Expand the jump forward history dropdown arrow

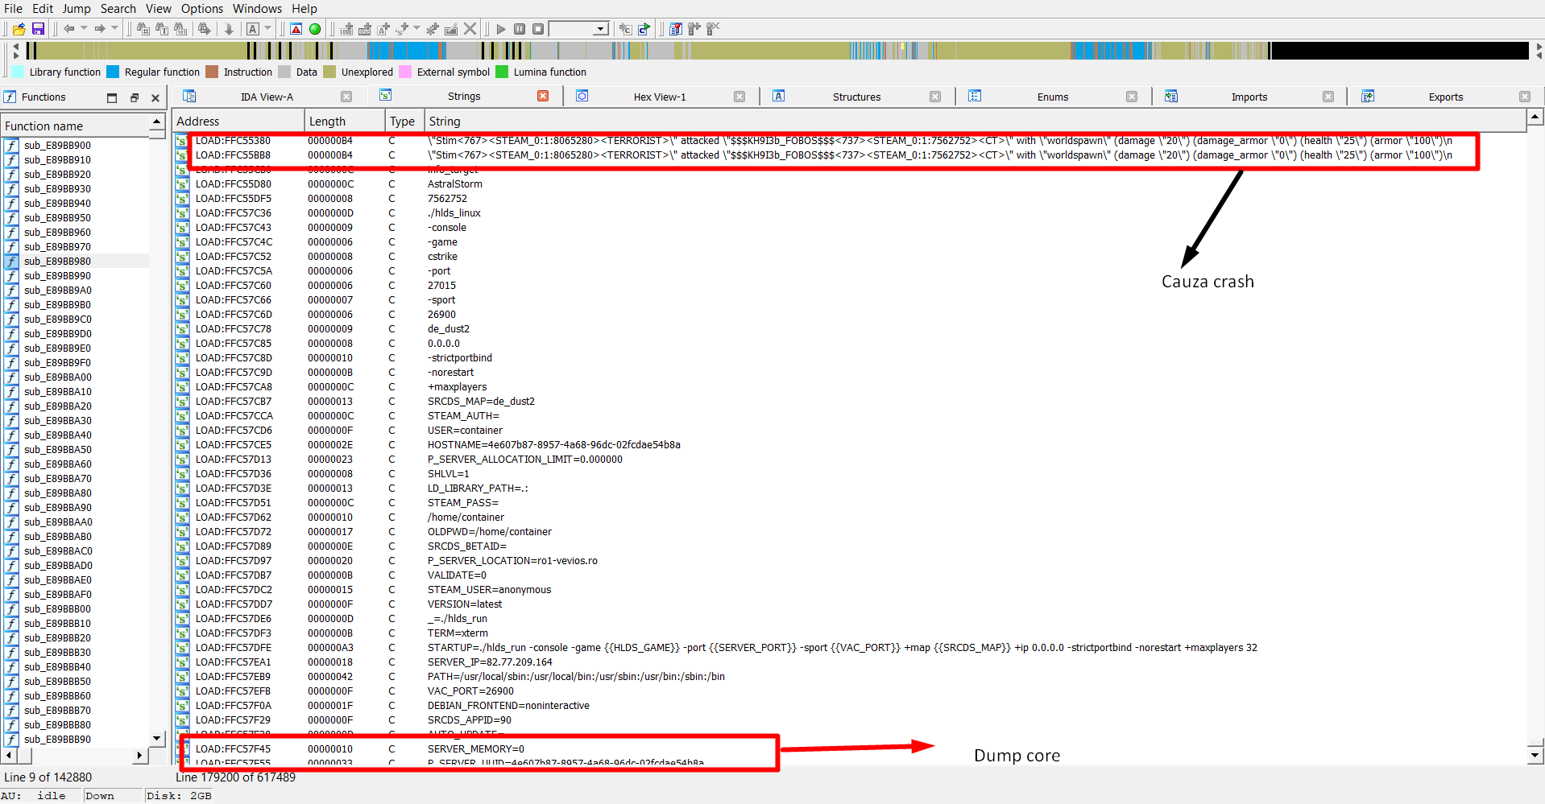tap(114, 29)
